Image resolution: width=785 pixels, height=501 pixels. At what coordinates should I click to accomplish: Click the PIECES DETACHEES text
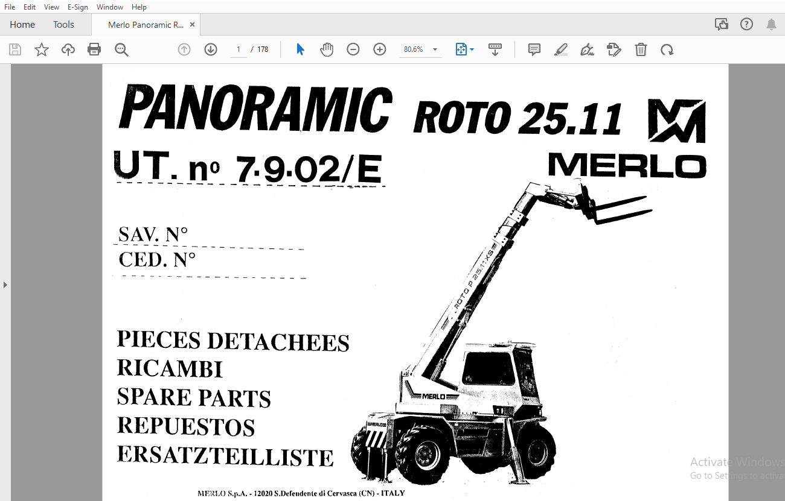click(233, 341)
